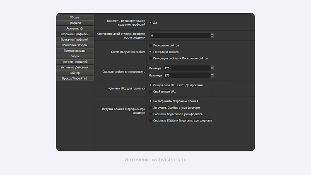
Task: Click the Максимум cookies field showing 170
Action: 187,75
